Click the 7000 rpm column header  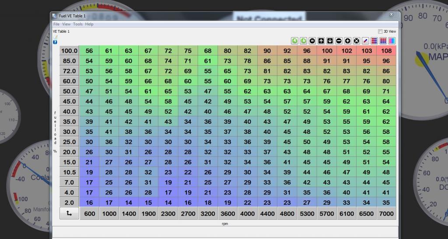click(386, 214)
